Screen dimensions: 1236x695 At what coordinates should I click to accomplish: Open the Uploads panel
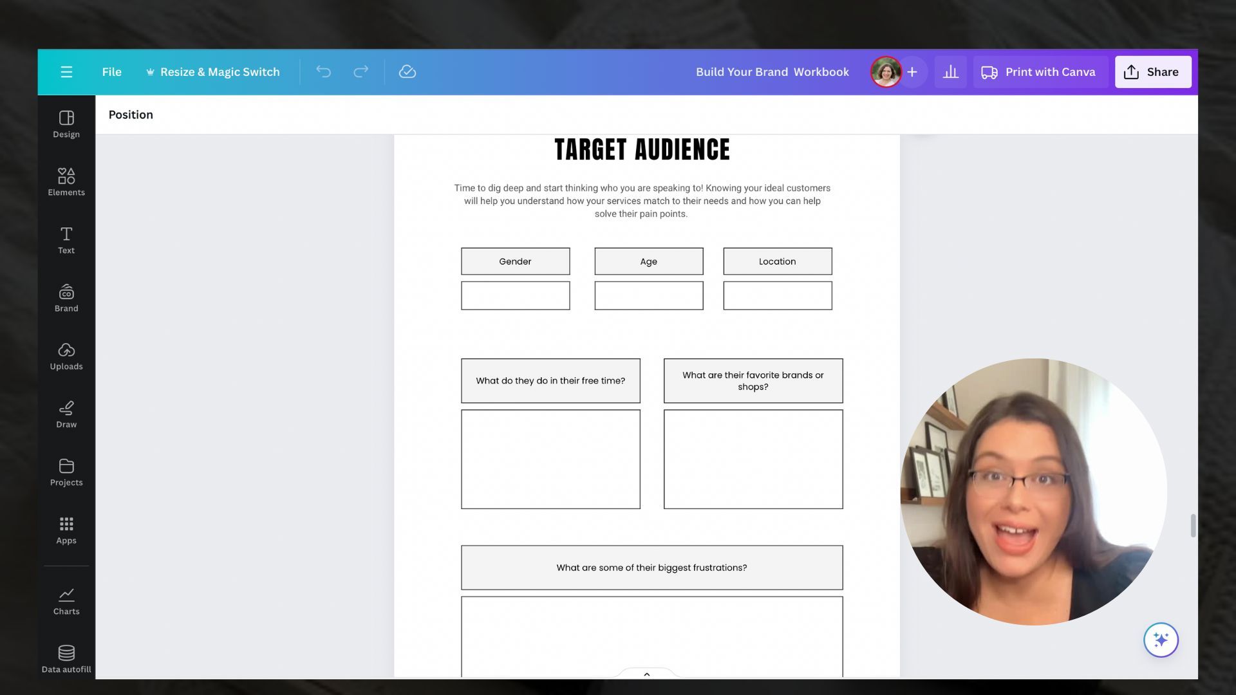pyautogui.click(x=66, y=356)
